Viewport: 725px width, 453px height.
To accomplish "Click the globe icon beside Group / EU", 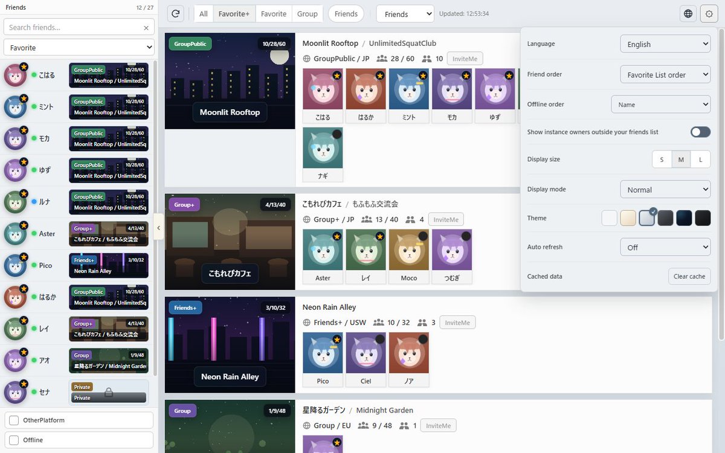I will [x=307, y=426].
